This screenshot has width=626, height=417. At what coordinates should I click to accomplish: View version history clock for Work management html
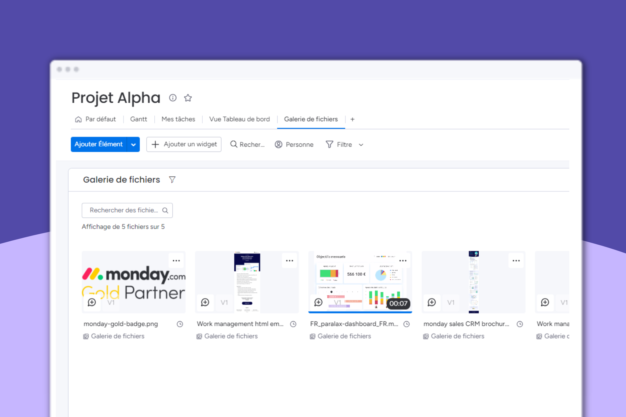point(293,324)
